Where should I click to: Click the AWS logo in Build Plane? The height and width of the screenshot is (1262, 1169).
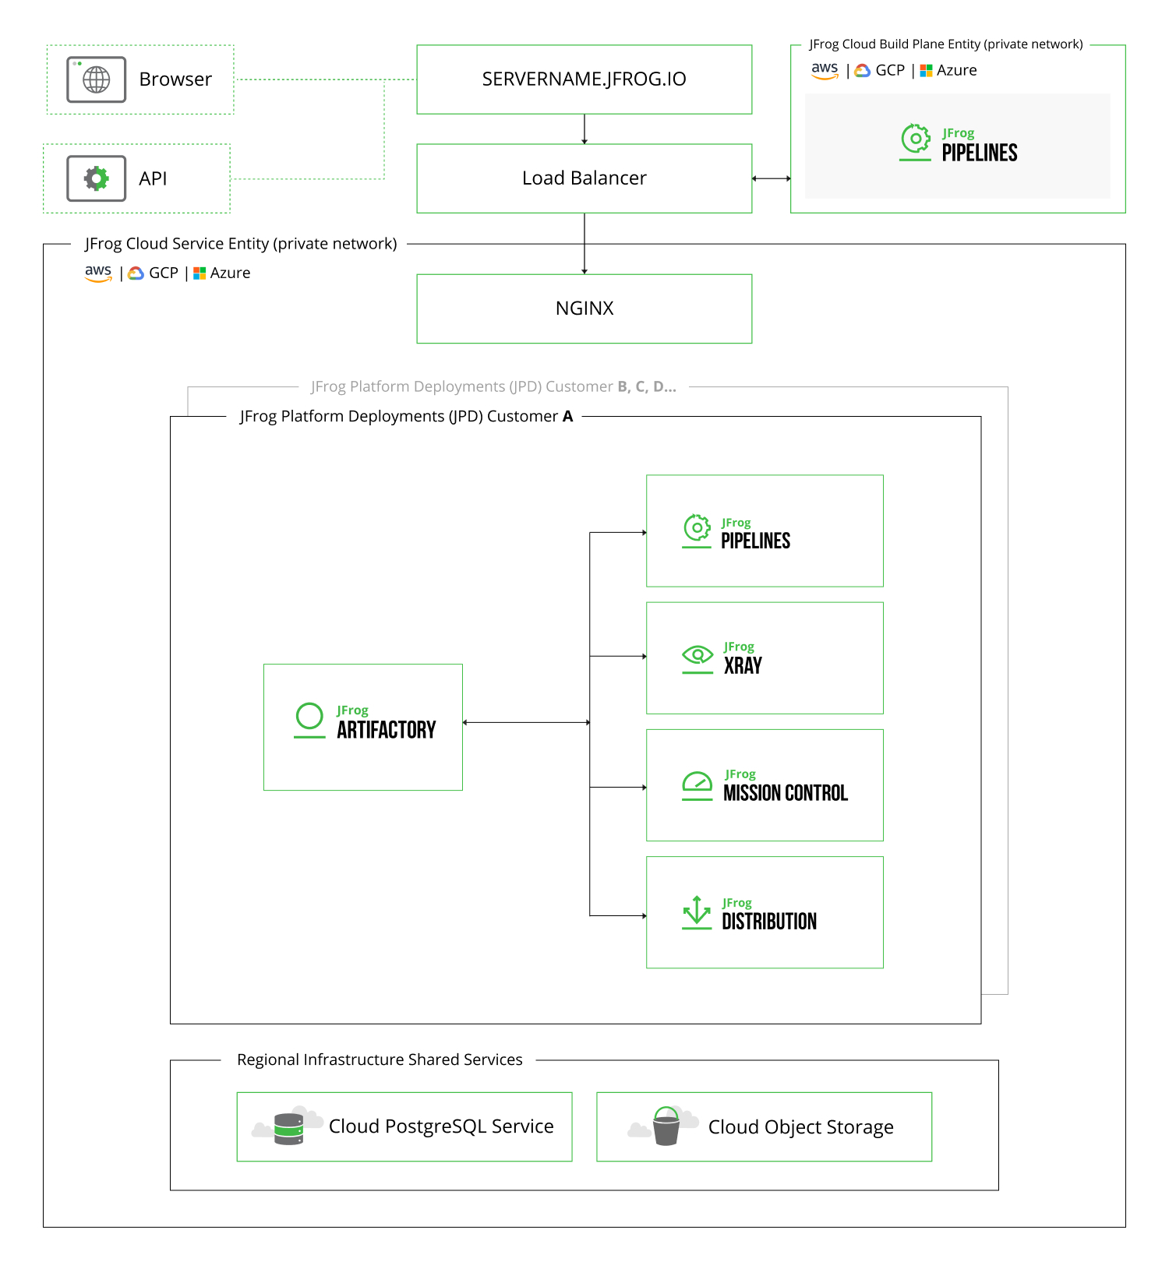click(825, 70)
